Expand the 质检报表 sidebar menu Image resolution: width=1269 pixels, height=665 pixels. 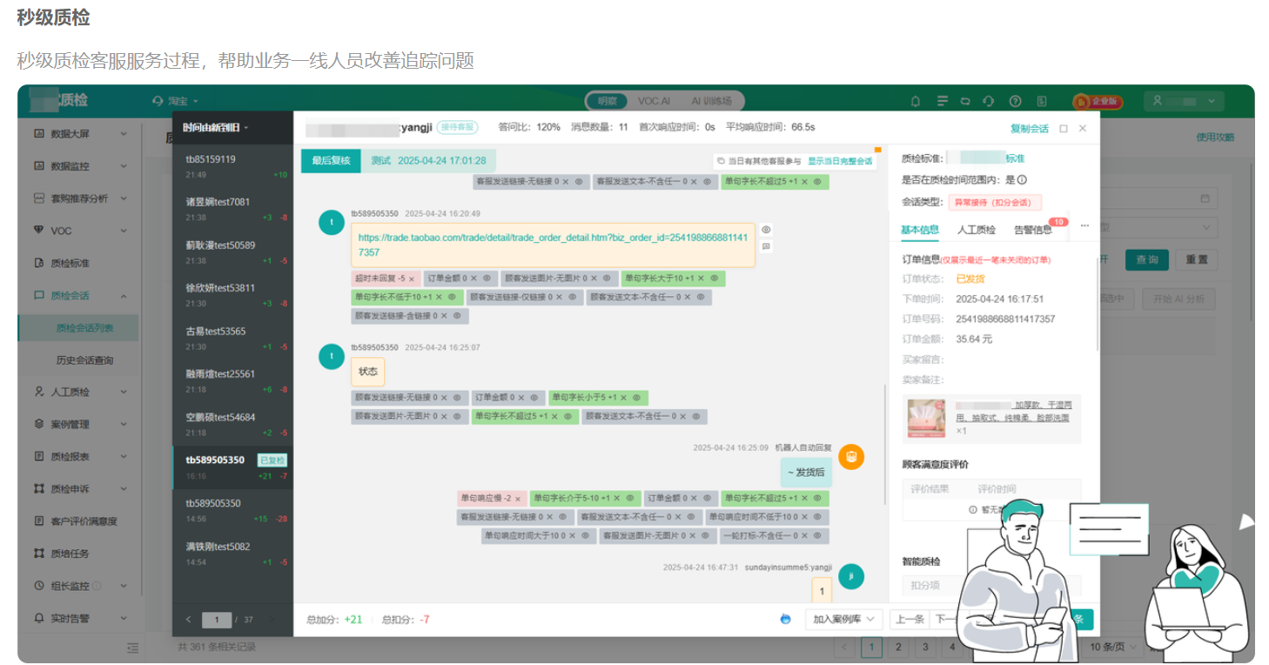123,456
